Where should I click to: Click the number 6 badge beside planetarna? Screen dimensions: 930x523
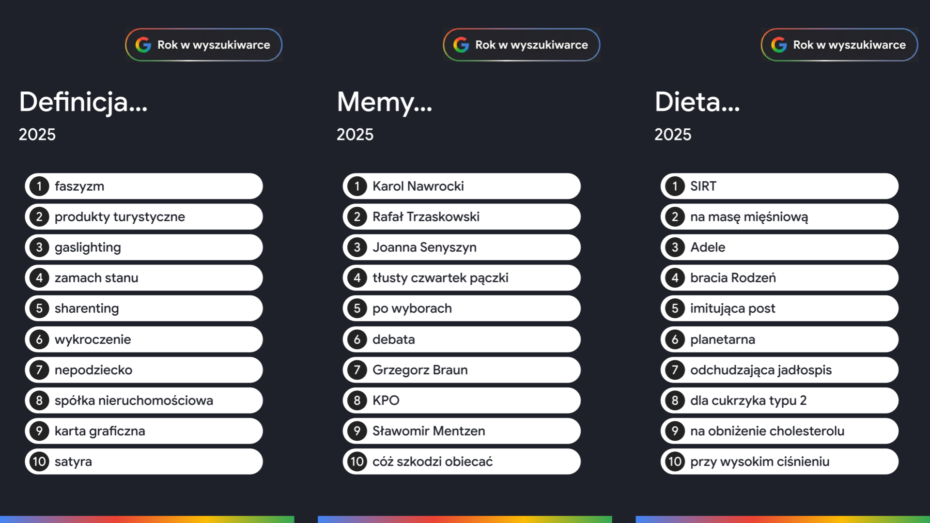[675, 339]
